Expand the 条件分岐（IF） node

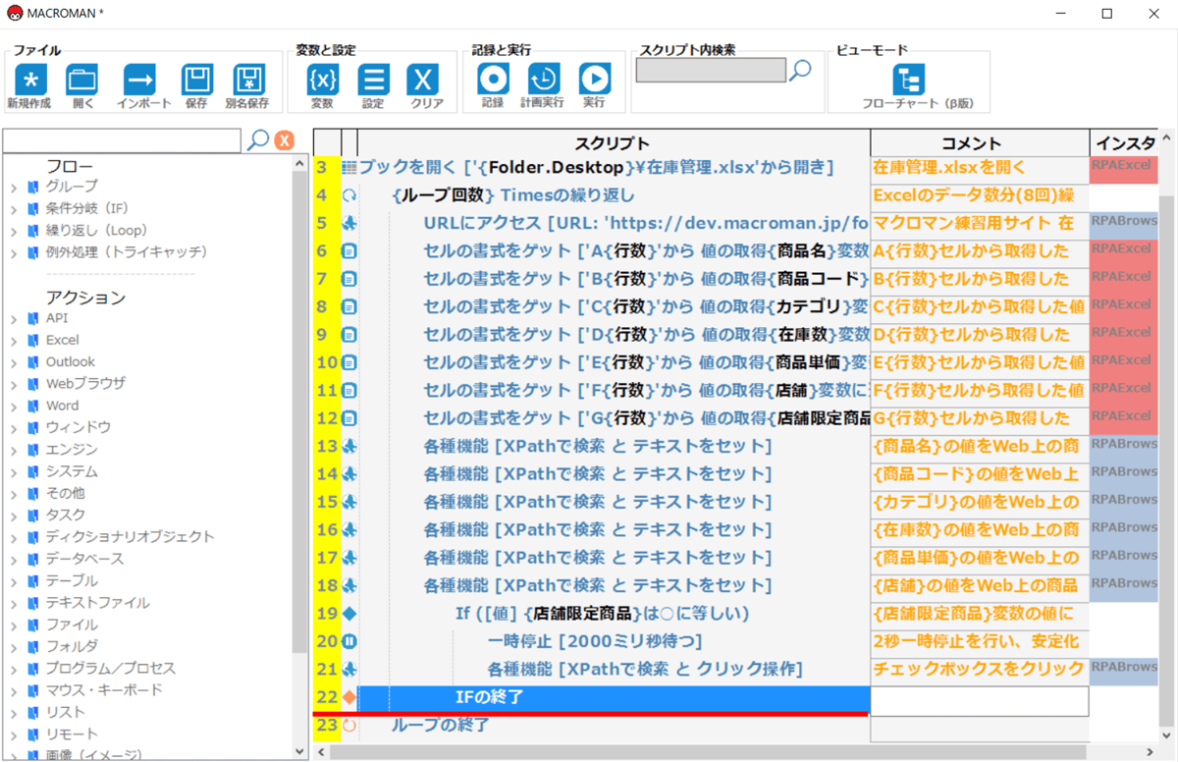coord(14,208)
